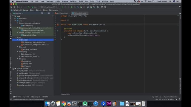This screenshot has height=107, width=191.
Task: Click the Open file toolbar icon
Action: click(x=11, y=7)
